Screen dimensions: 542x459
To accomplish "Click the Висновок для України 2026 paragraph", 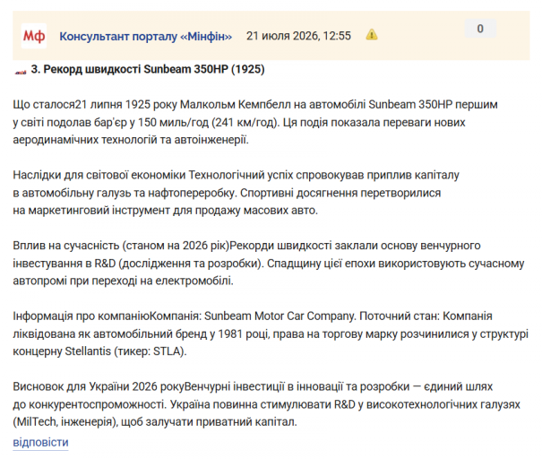I will [x=266, y=404].
